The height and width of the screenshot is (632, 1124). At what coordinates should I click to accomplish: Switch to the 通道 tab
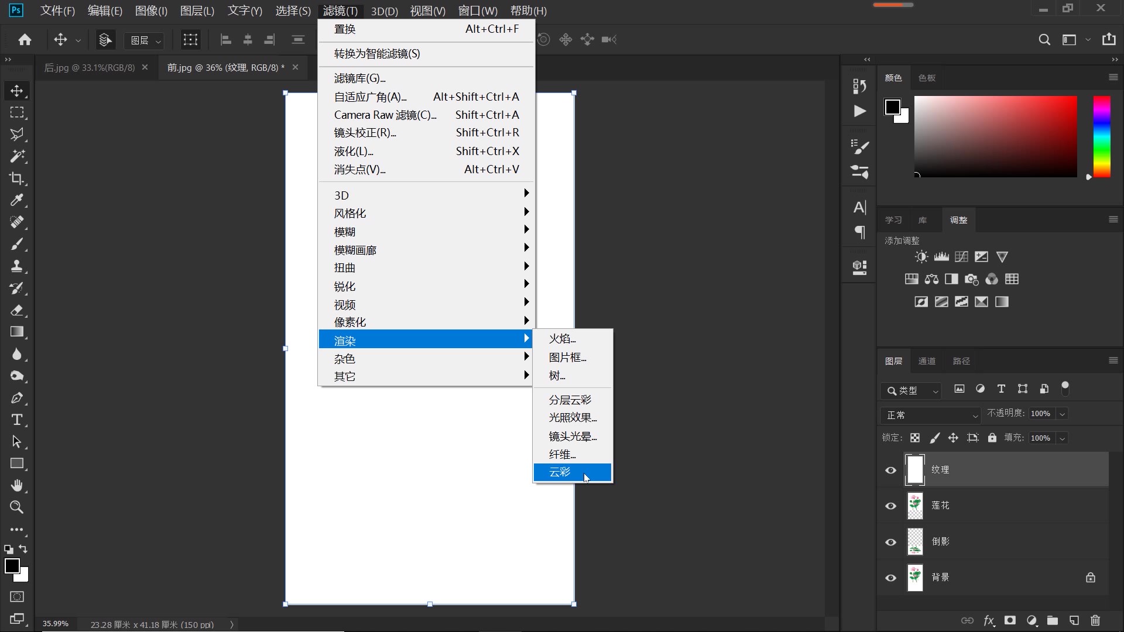(927, 361)
